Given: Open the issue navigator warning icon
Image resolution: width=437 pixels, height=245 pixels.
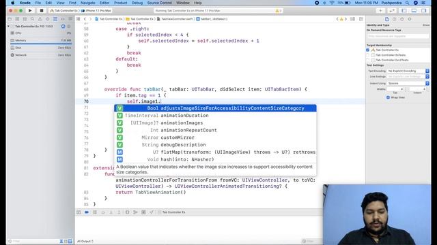Looking at the screenshot, I should (x=40, y=19).
